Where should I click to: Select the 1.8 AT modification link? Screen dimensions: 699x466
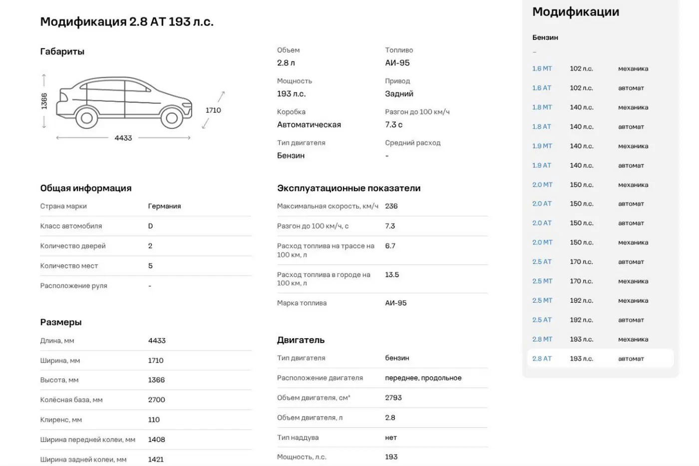[x=542, y=126]
